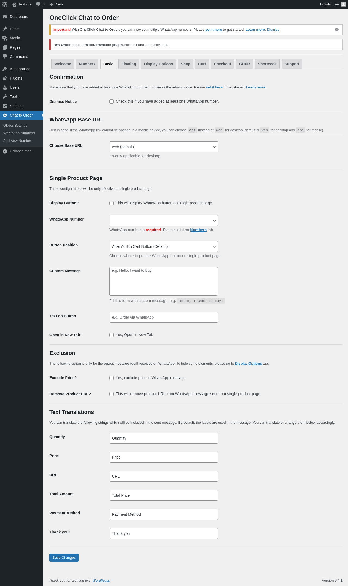Image resolution: width=348 pixels, height=586 pixels.
Task: Click the Posts pin icon
Action: (5, 29)
